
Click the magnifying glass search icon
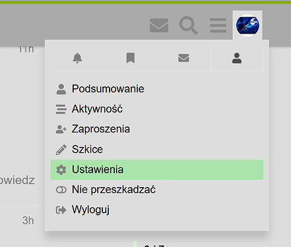[189, 25]
